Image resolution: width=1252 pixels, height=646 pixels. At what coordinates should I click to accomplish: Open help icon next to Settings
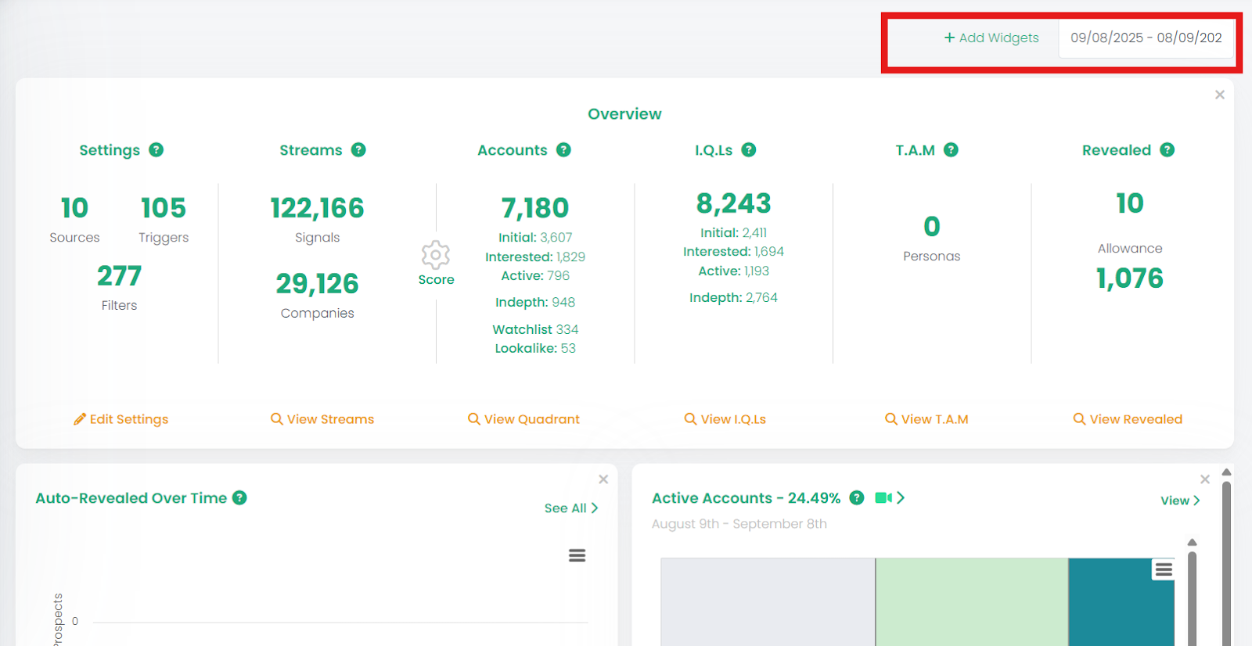156,150
